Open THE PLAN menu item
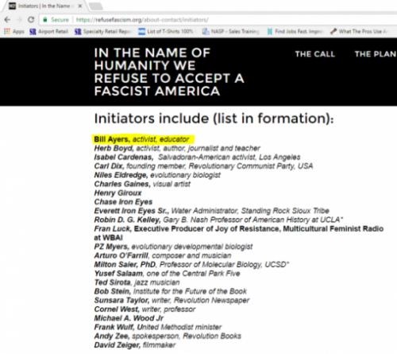The width and height of the screenshot is (397, 354). 376,54
